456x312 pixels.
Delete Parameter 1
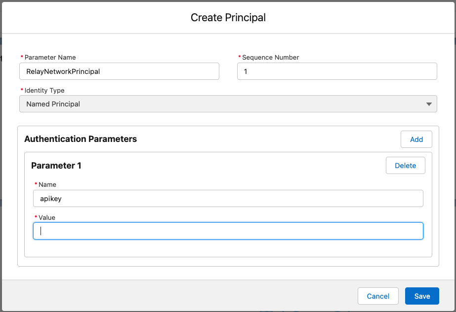pyautogui.click(x=405, y=165)
